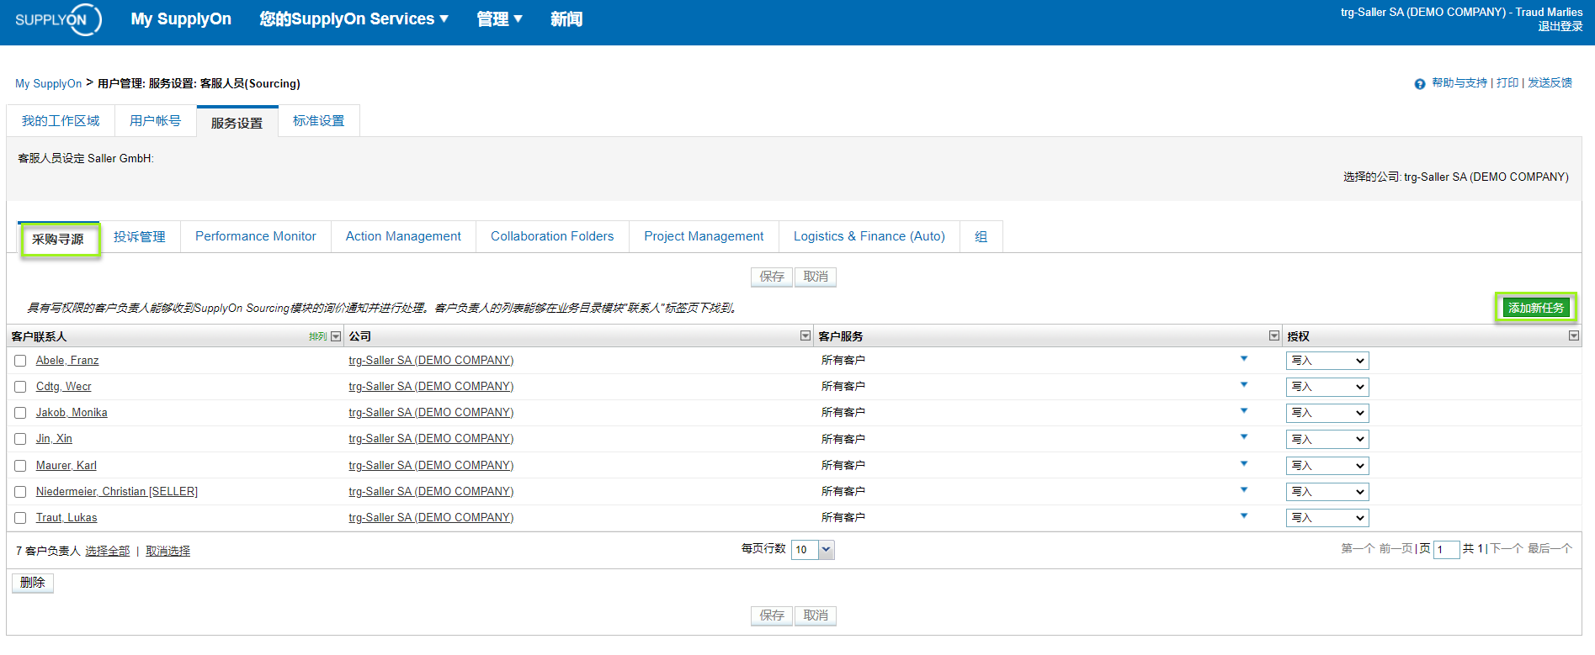The image size is (1595, 655).
Task: Switch to the 我的工作区域 tab
Action: (x=61, y=121)
